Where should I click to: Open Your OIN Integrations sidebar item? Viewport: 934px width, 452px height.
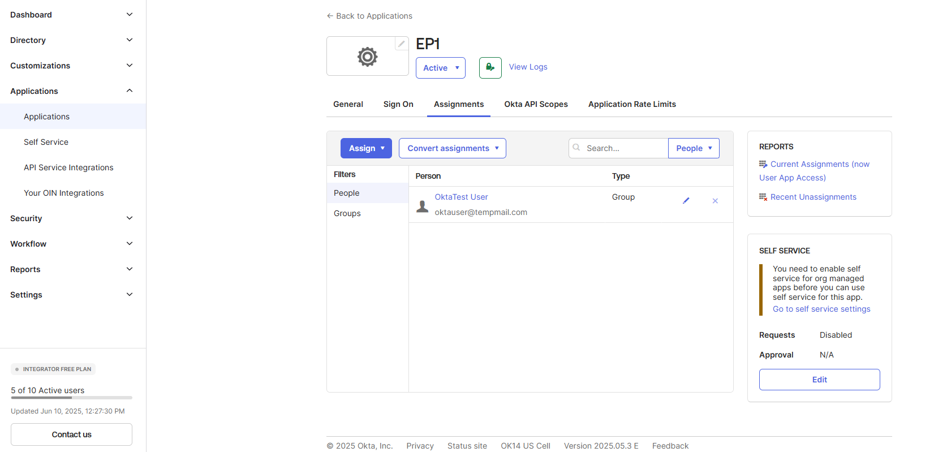[x=73, y=193]
